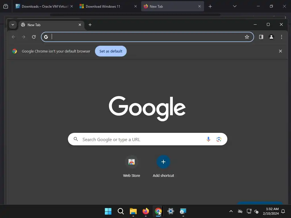Switch to Downloads Oracle VM VirtualBox tab in Firefox
This screenshot has height=218, width=291.
pyautogui.click(x=44, y=7)
